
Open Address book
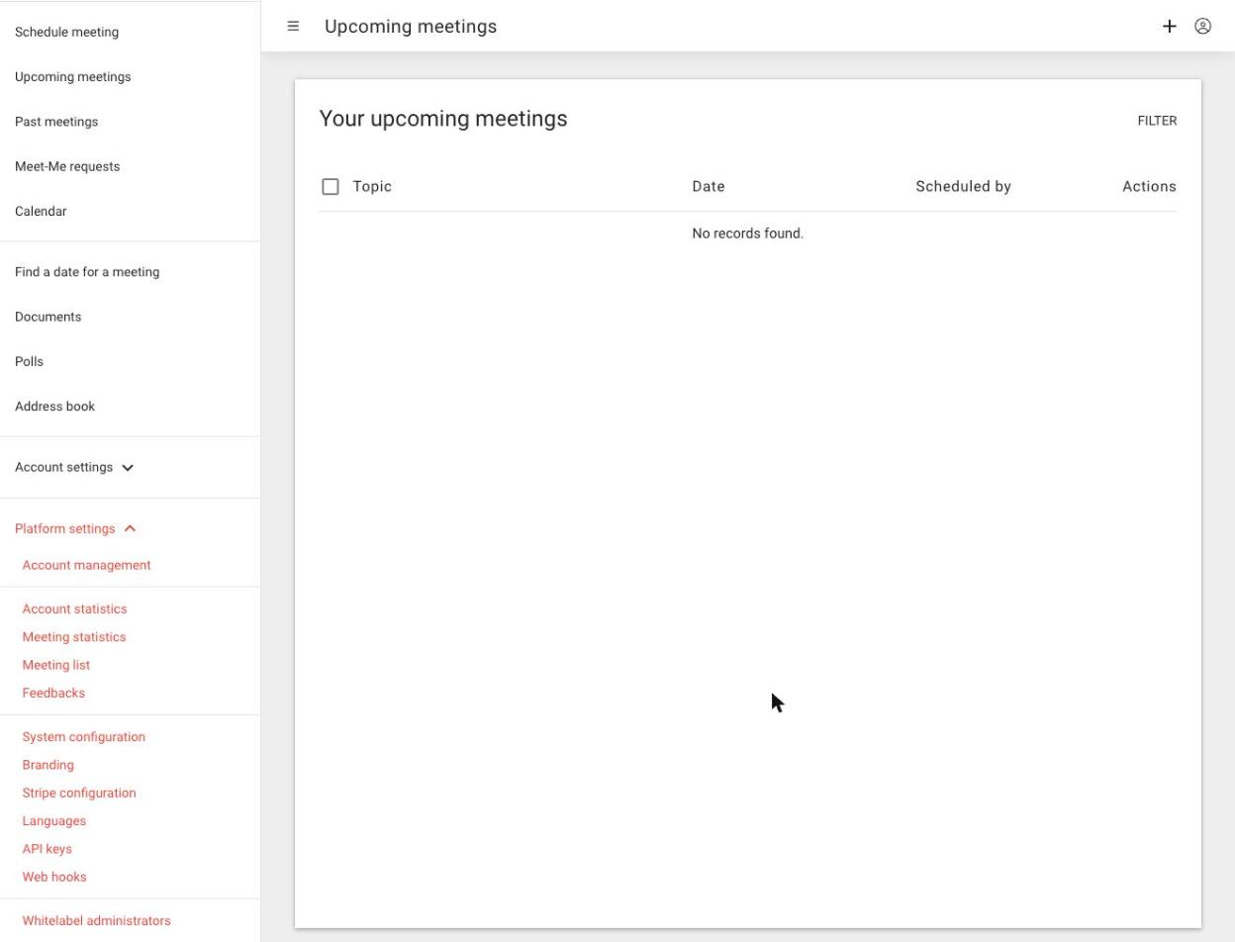(x=54, y=407)
